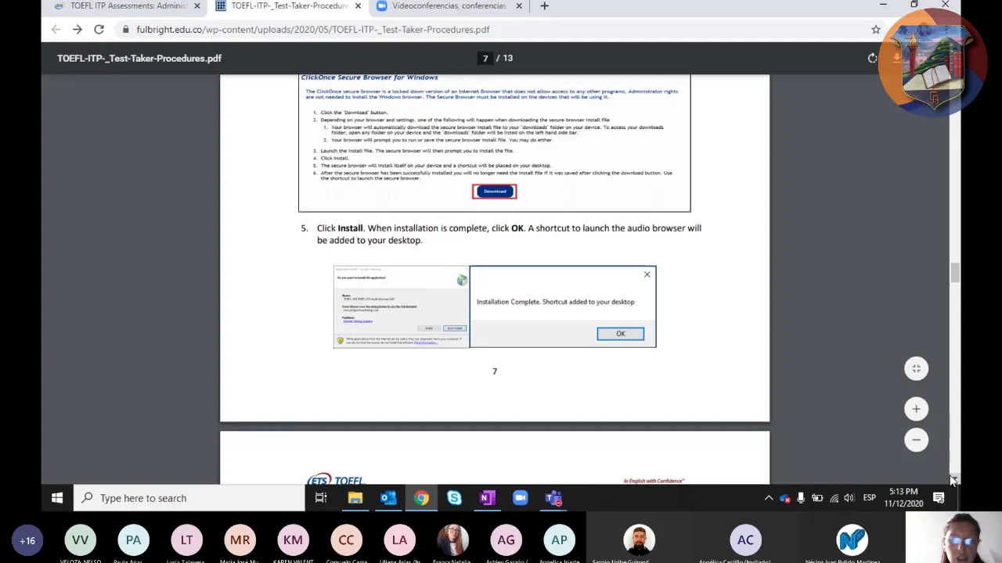
Task: Select participant CC avatar
Action: pos(346,540)
